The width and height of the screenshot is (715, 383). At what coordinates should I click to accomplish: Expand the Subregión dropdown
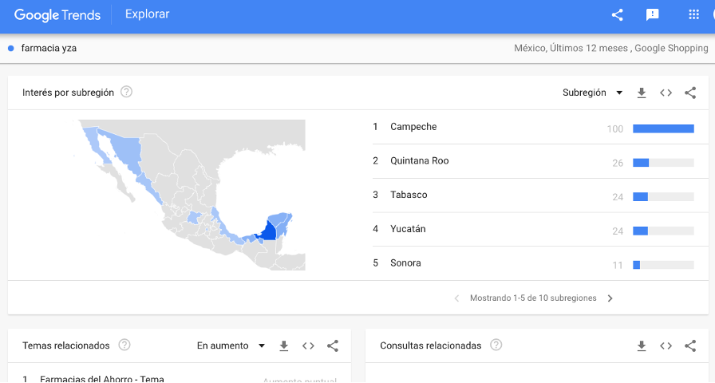coord(593,93)
